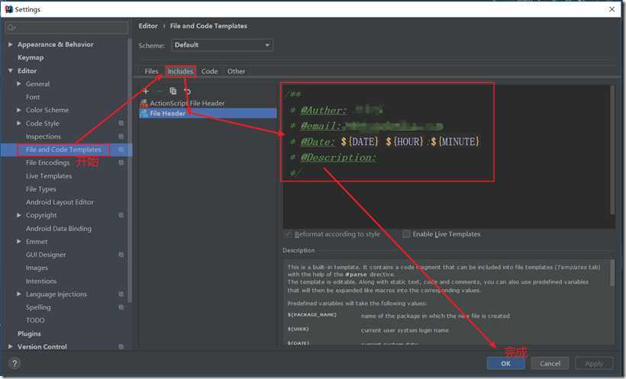
Task: Click the search magnifier icon in settings
Action: (x=11, y=27)
